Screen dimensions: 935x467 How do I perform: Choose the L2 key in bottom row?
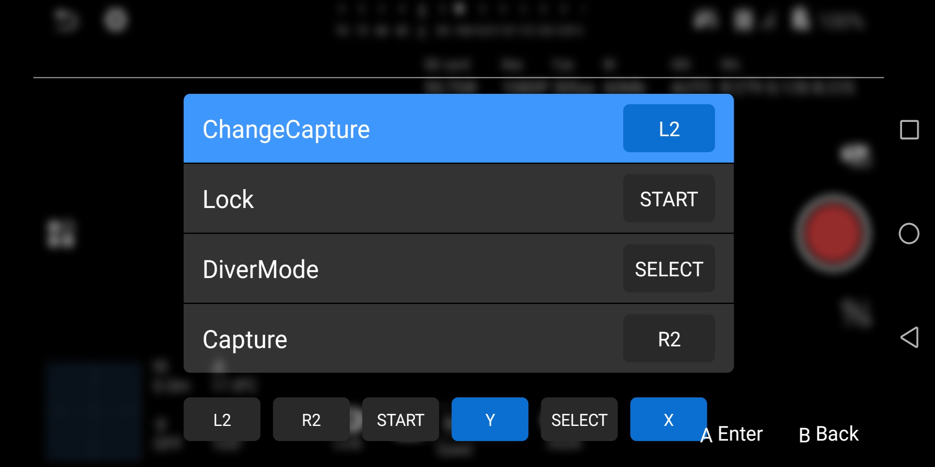[x=222, y=419]
